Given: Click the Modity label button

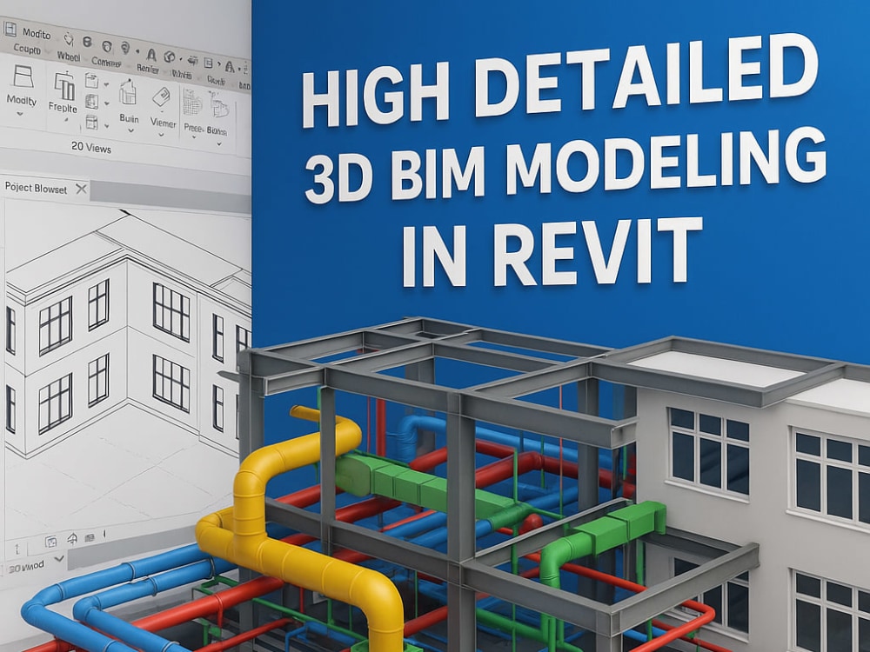Looking at the screenshot, I should pyautogui.click(x=21, y=100).
